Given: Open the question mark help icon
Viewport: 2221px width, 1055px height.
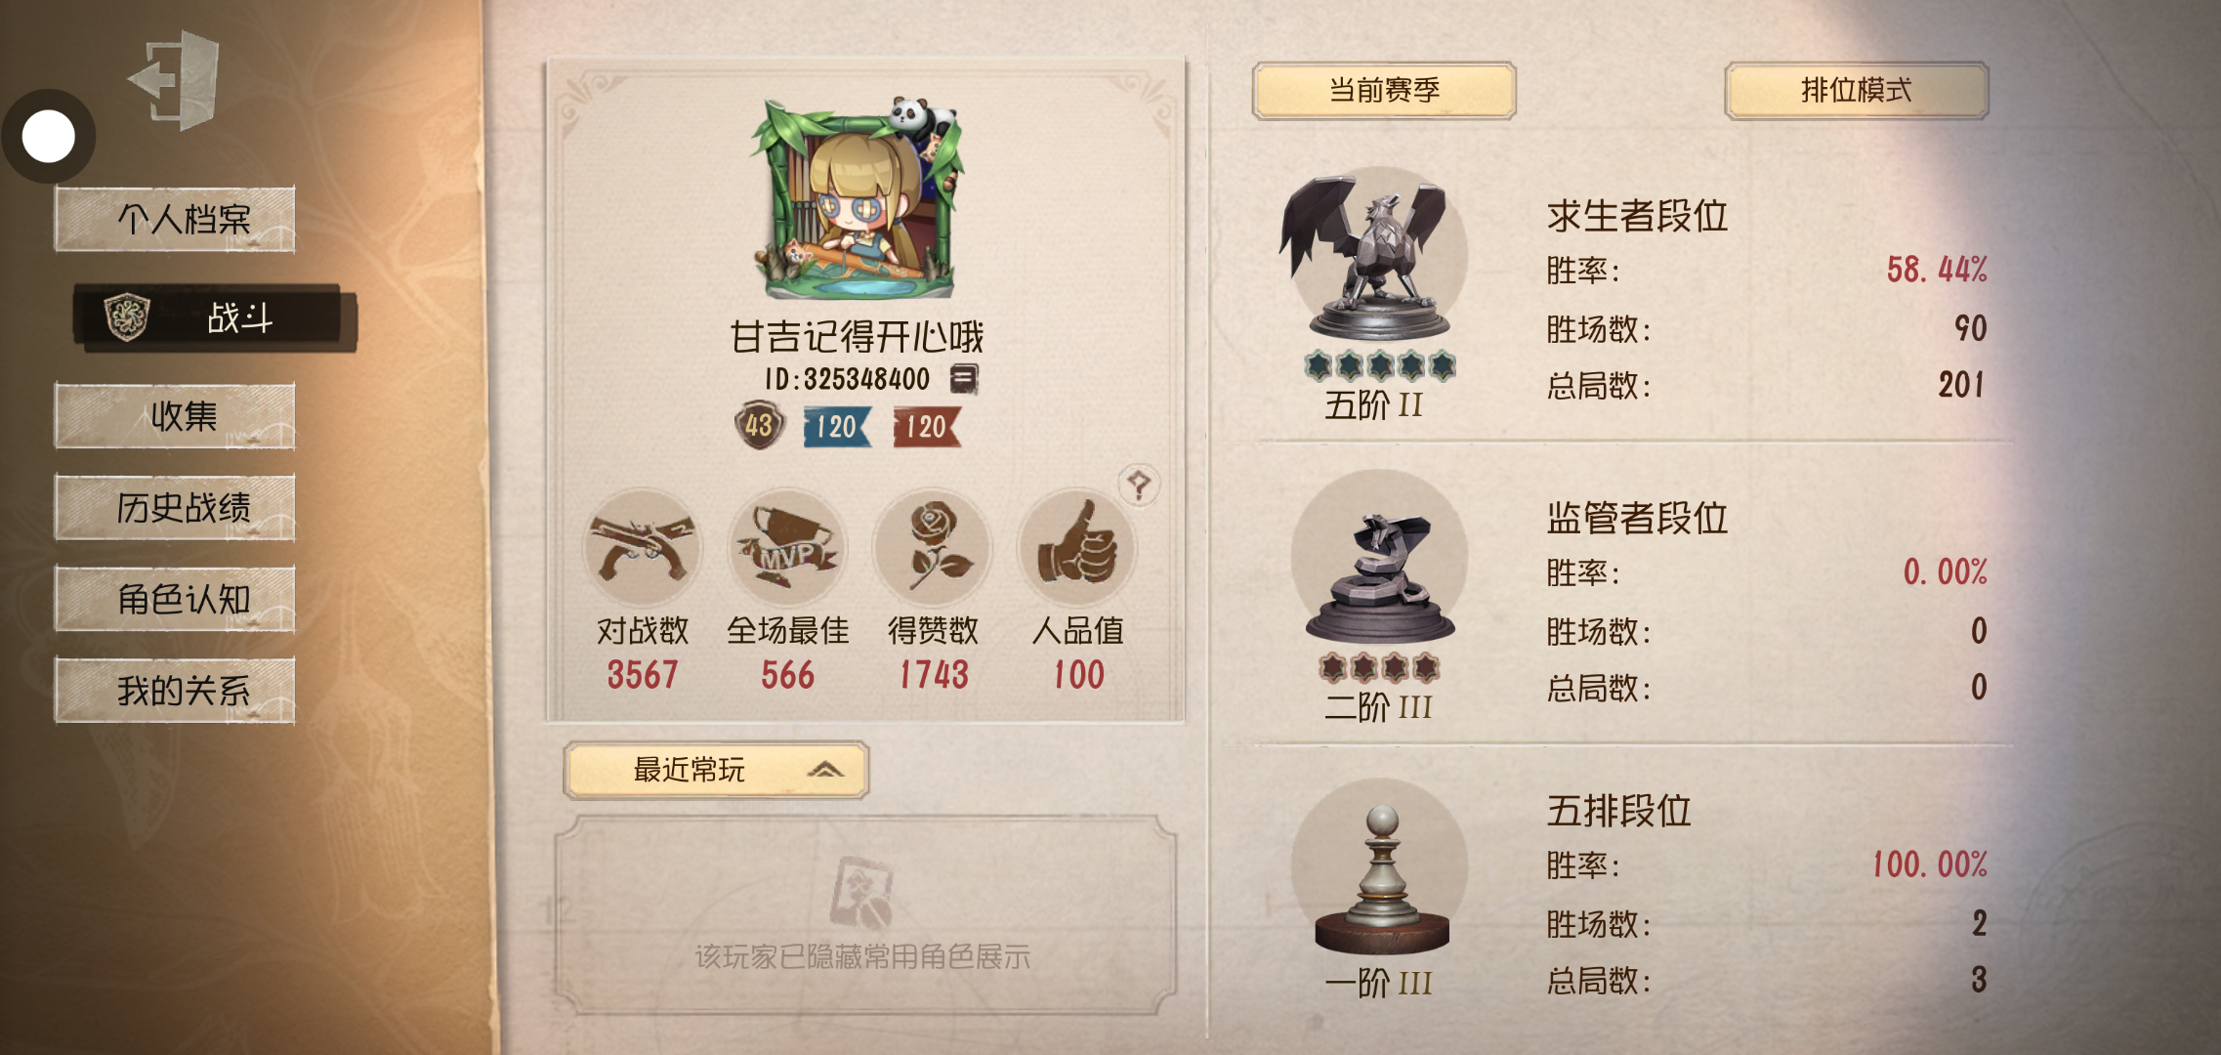Looking at the screenshot, I should point(1139,485).
